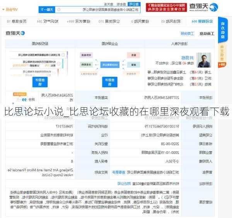Toggle the 杭州阿里巴巴网络科技 equity row circle

click(59, 63)
